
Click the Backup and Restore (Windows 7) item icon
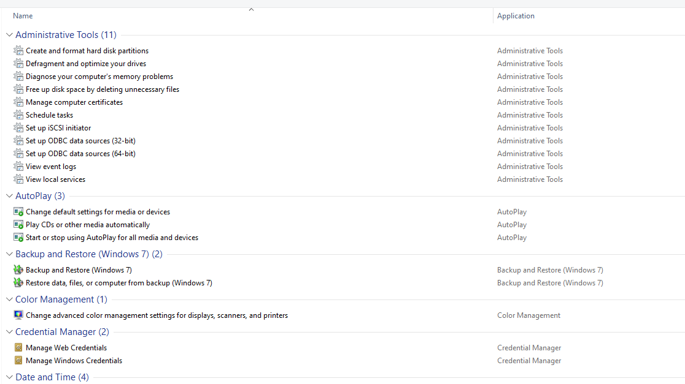tap(18, 270)
